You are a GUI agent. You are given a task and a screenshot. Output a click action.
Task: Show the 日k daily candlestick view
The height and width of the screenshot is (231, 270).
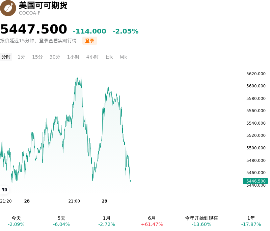[109, 57]
